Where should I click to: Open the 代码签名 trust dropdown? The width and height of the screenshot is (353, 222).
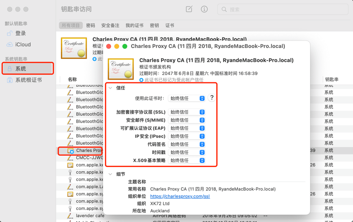click(x=186, y=144)
